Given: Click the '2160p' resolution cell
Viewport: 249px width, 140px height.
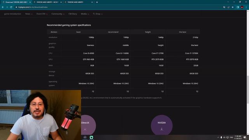Looking at the screenshot, I should tap(195, 37).
